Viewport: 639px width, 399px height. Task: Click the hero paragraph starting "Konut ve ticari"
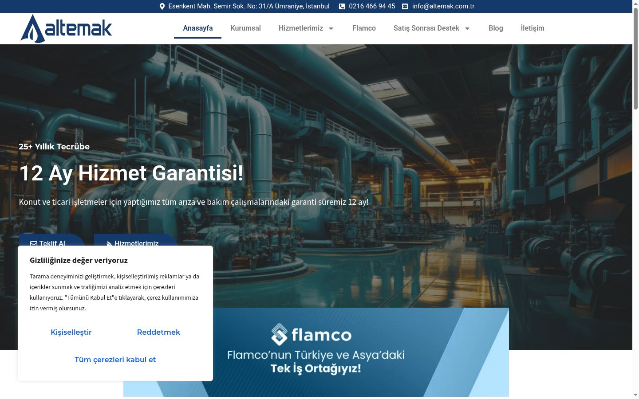193,202
